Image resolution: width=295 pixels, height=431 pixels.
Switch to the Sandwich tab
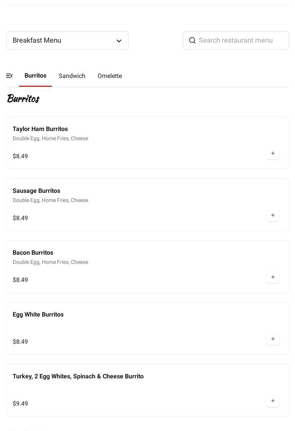tap(72, 76)
